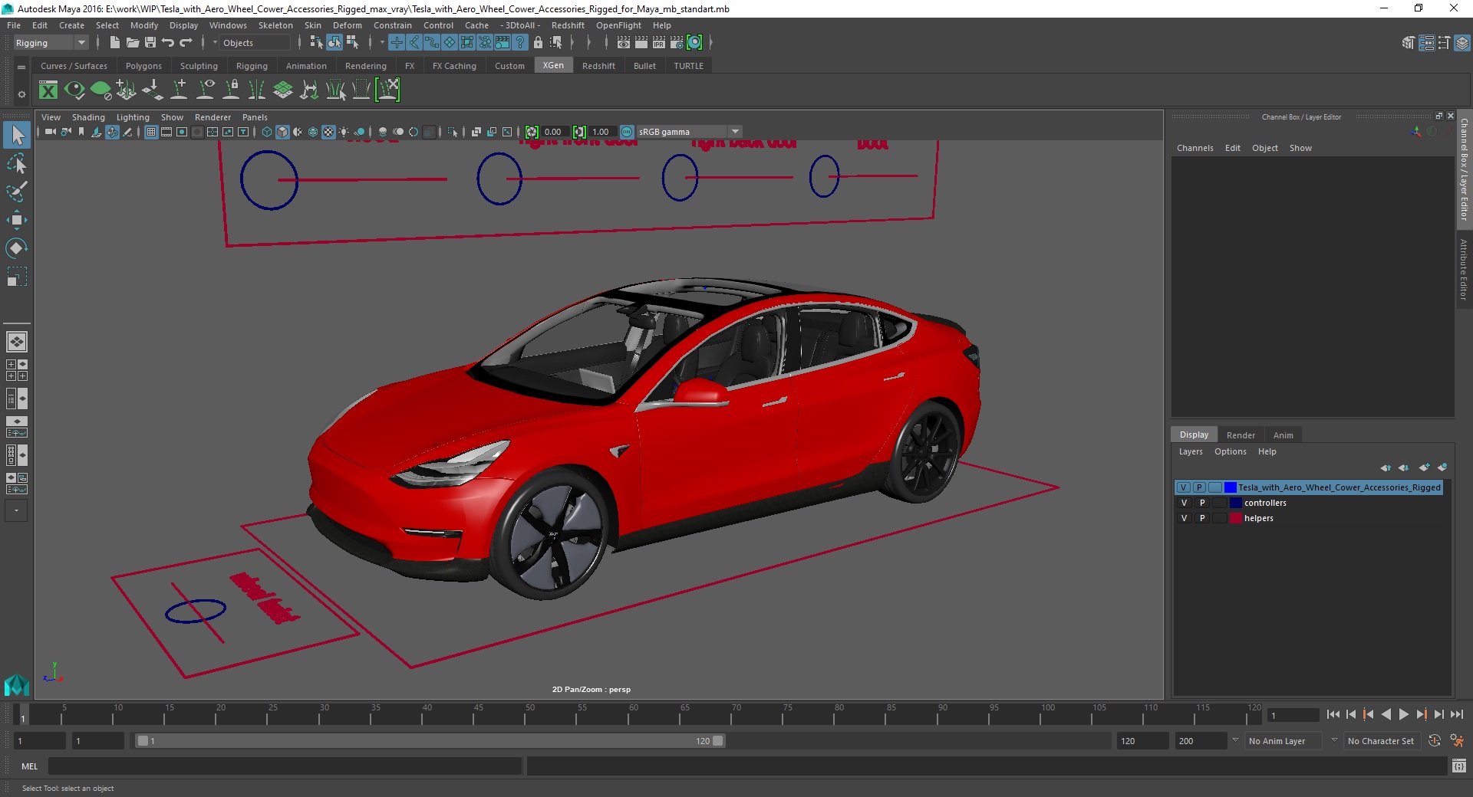The width and height of the screenshot is (1473, 797).
Task: Toggle auto keyframe key icon
Action: click(x=1434, y=741)
